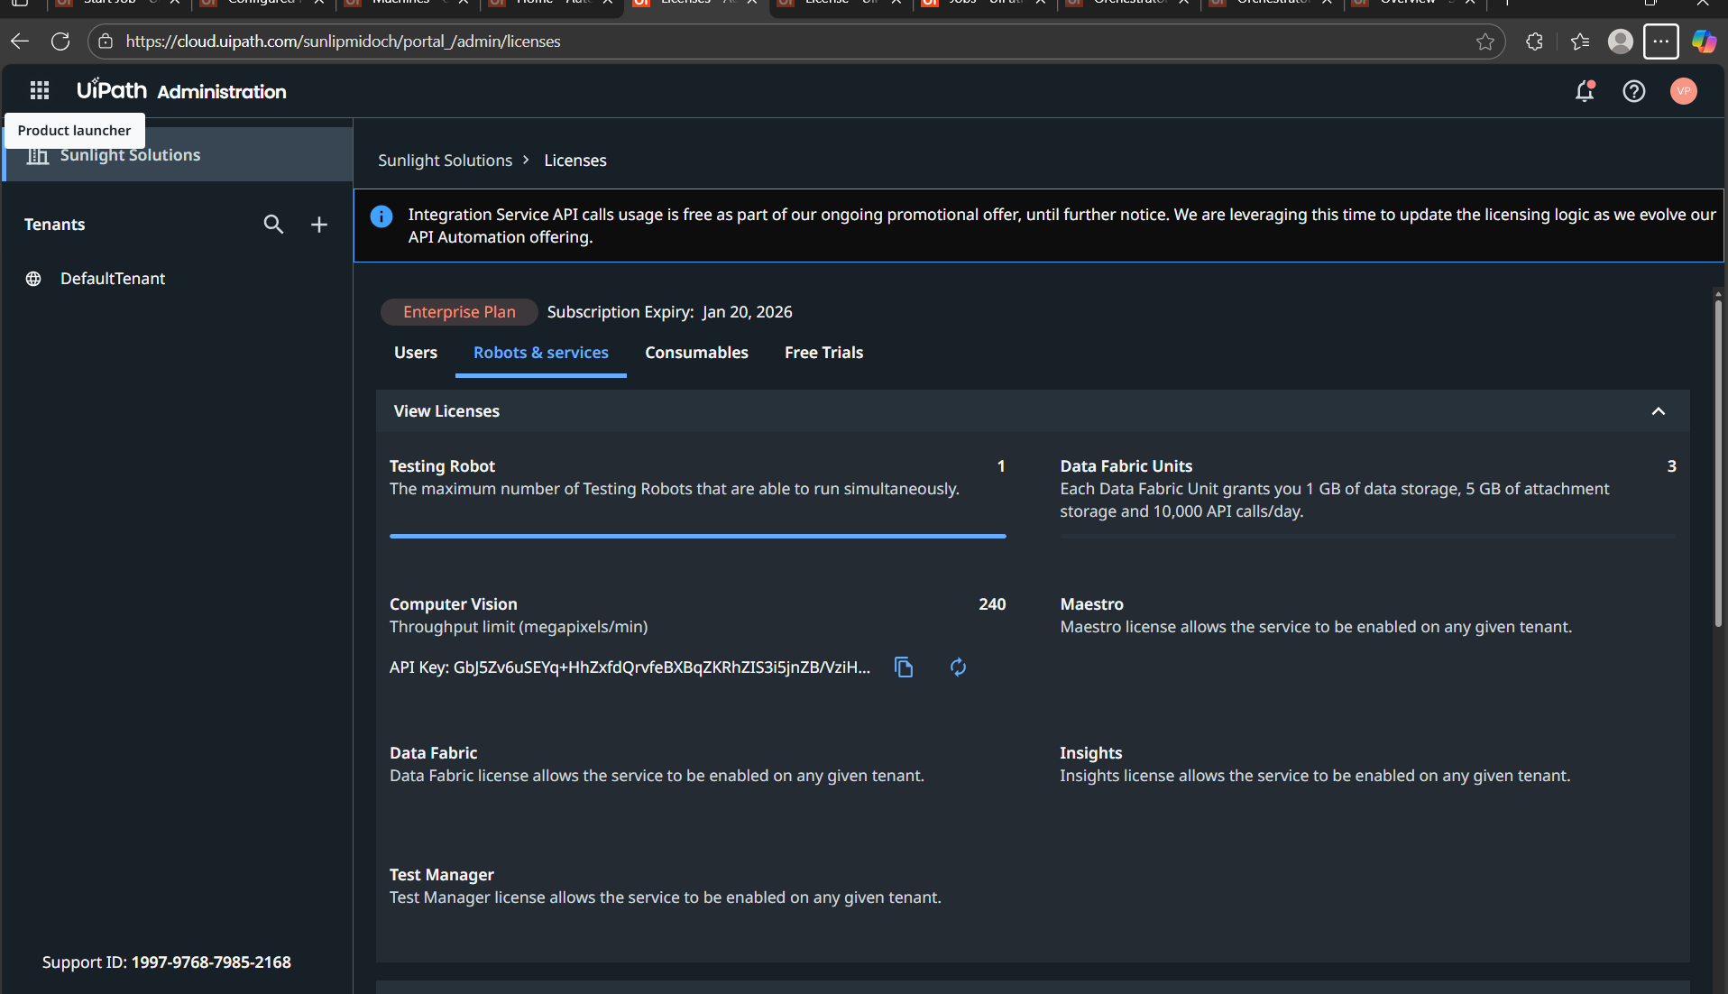The width and height of the screenshot is (1728, 994).
Task: Click the Enterprise Plan badge
Action: pos(459,312)
